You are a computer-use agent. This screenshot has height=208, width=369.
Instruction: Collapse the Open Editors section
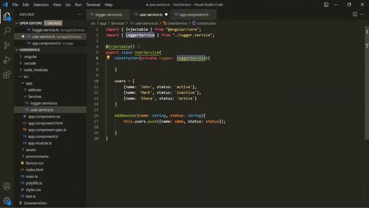point(17,23)
